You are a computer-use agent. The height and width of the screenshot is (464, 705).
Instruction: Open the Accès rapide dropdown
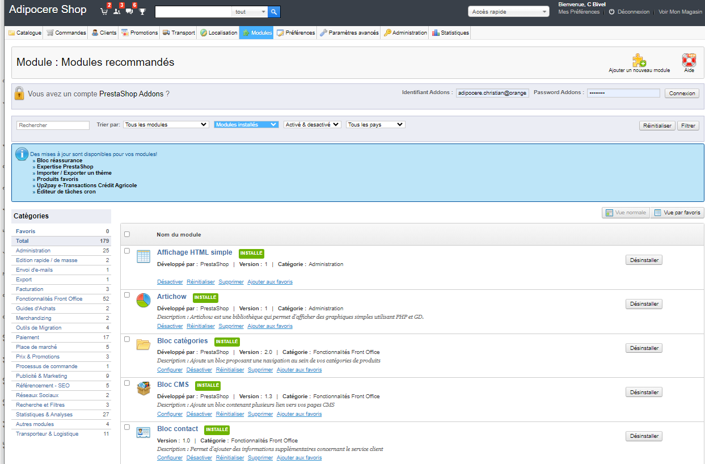coord(509,11)
